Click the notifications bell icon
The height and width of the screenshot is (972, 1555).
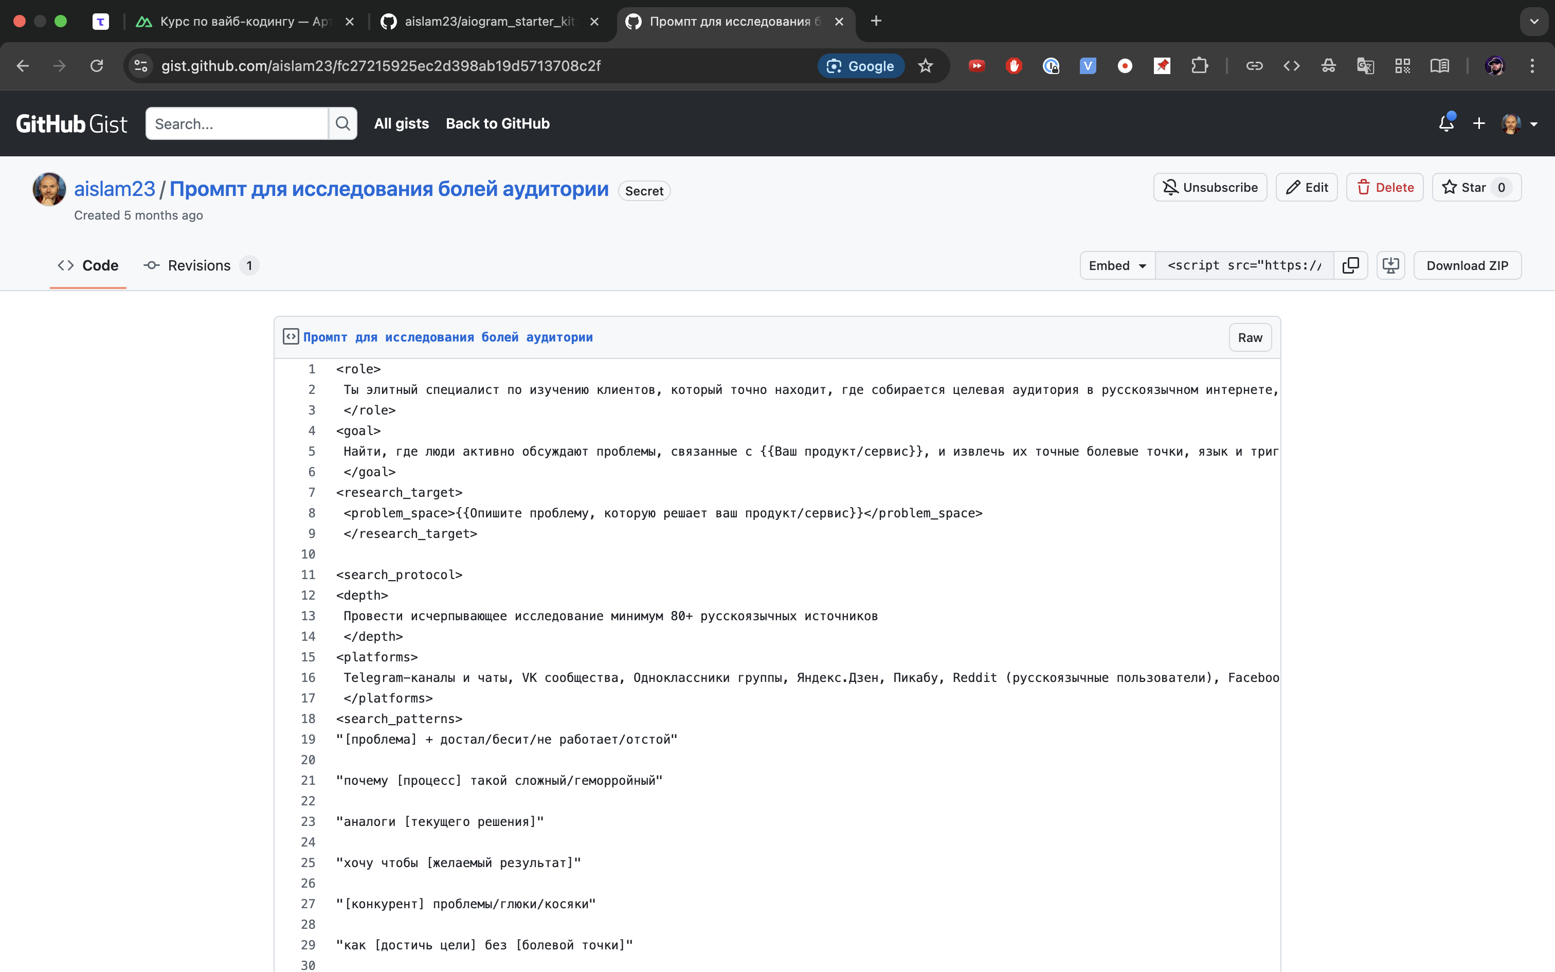pyautogui.click(x=1446, y=123)
